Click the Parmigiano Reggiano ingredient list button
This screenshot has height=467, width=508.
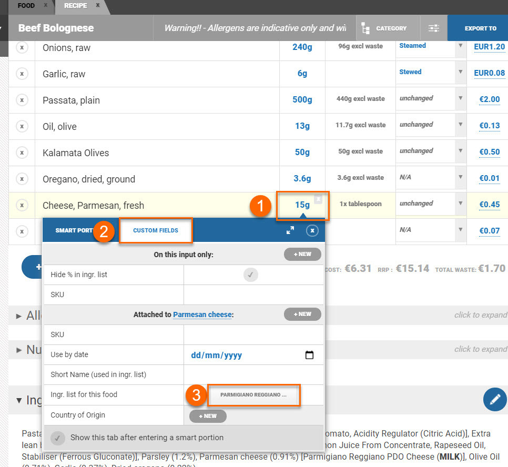[x=253, y=395]
